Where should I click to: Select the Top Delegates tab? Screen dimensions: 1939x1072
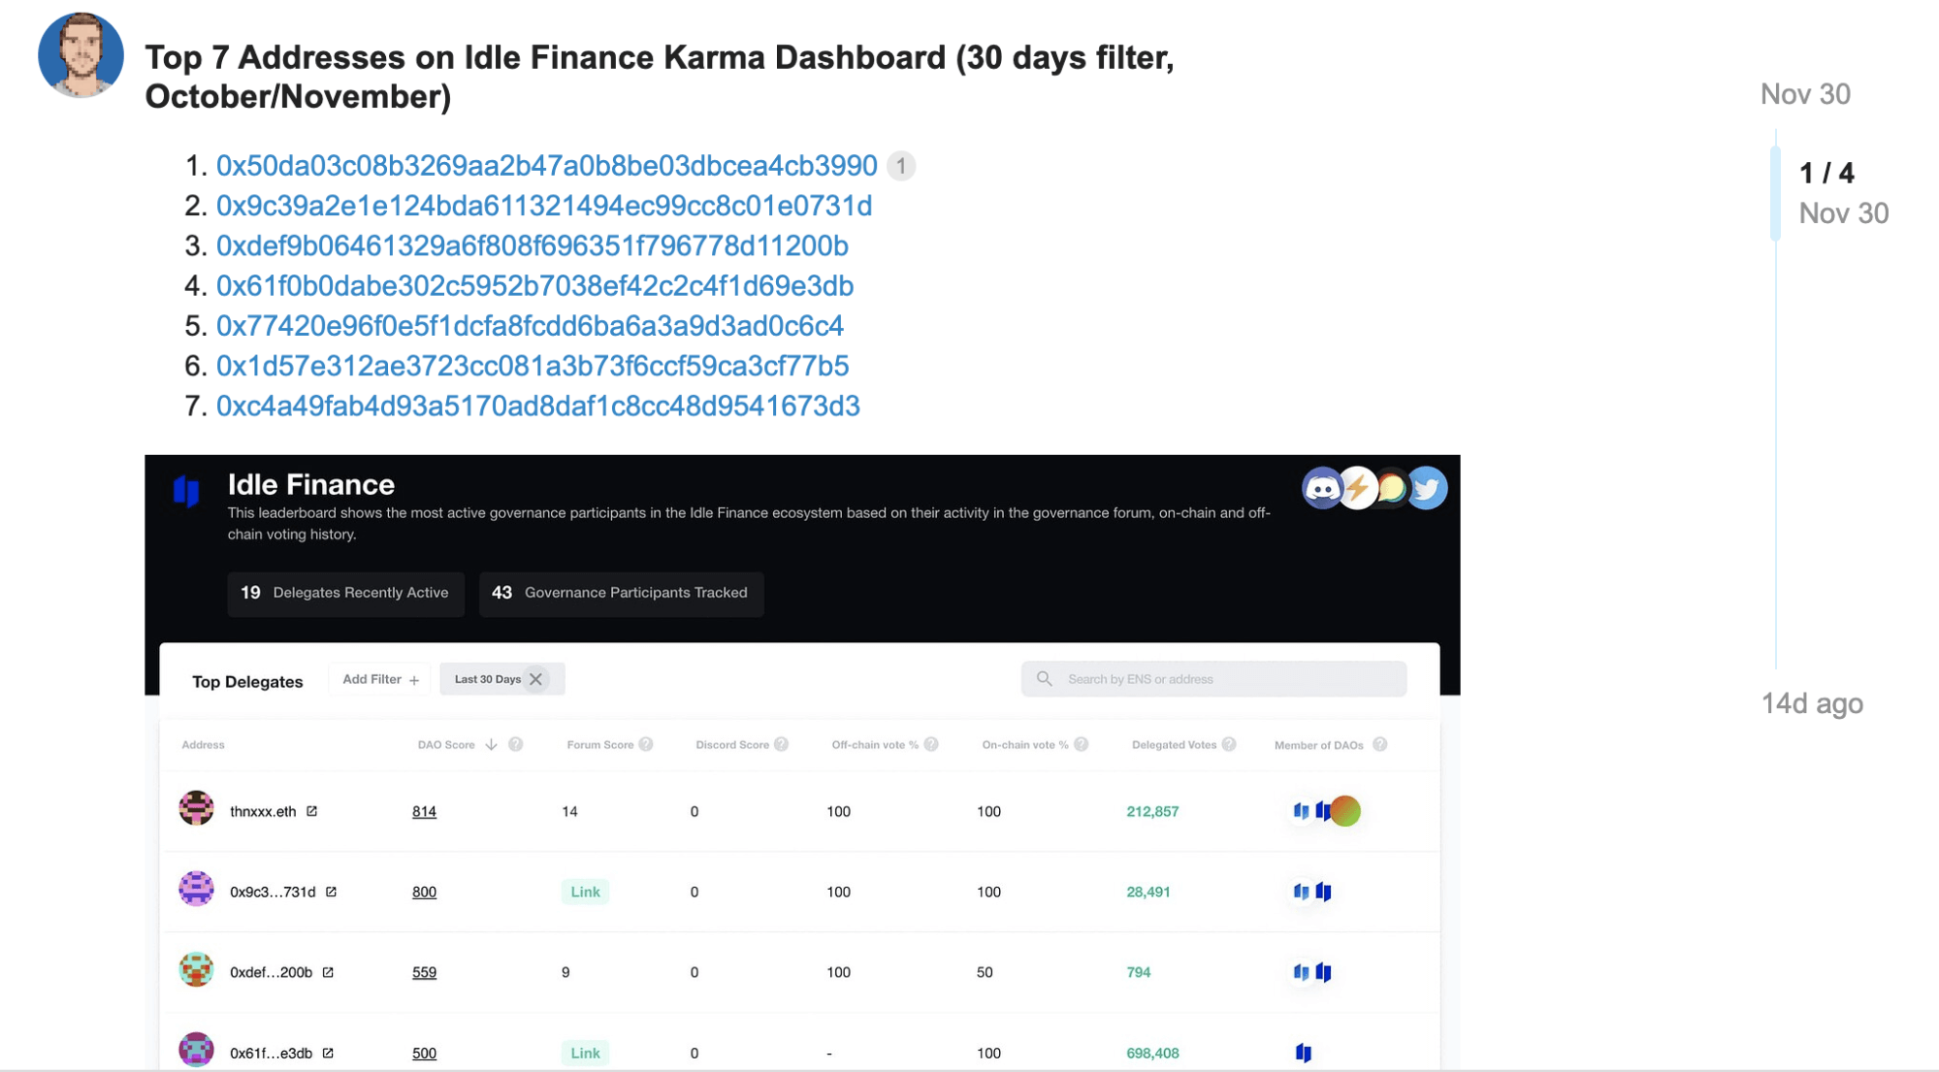click(246, 681)
